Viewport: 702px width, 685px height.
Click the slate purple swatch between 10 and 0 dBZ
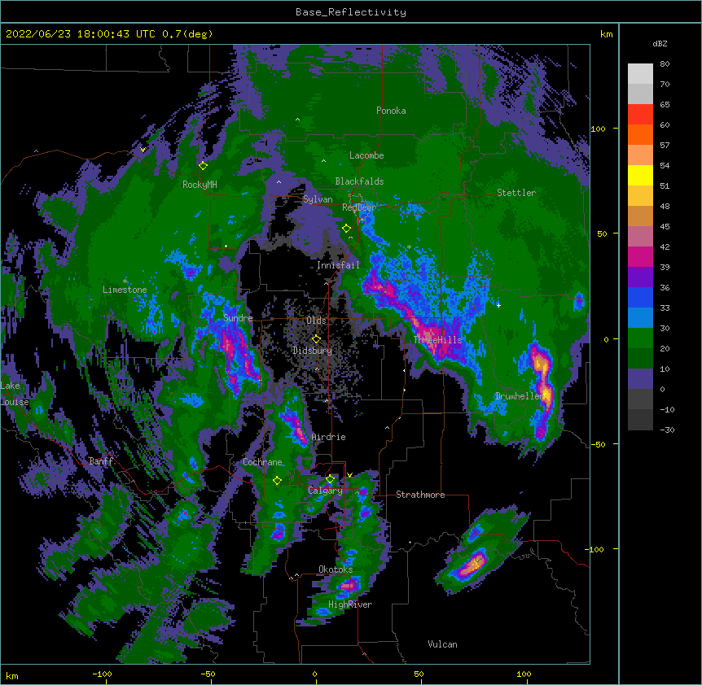point(640,379)
